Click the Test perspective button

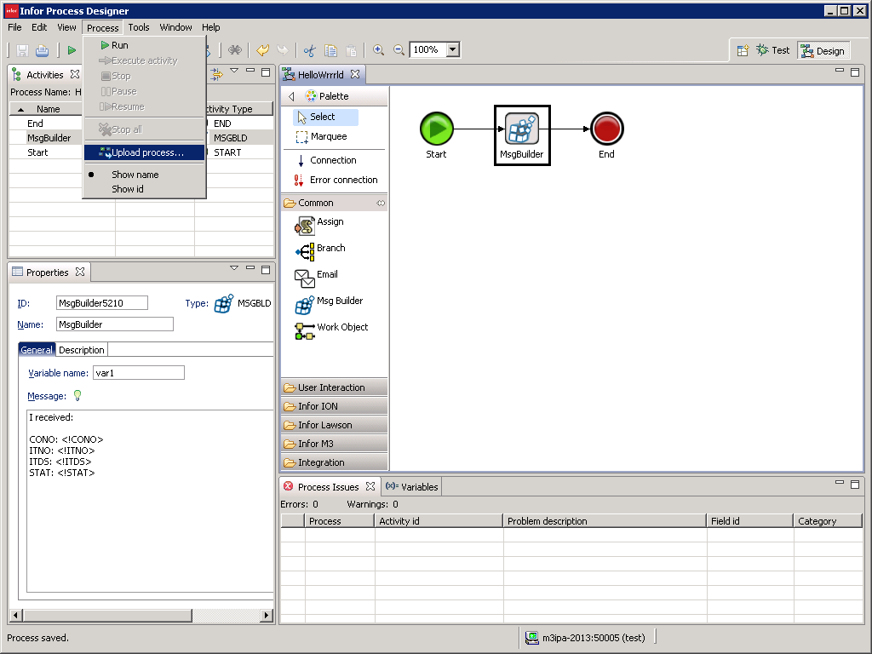pyautogui.click(x=773, y=50)
